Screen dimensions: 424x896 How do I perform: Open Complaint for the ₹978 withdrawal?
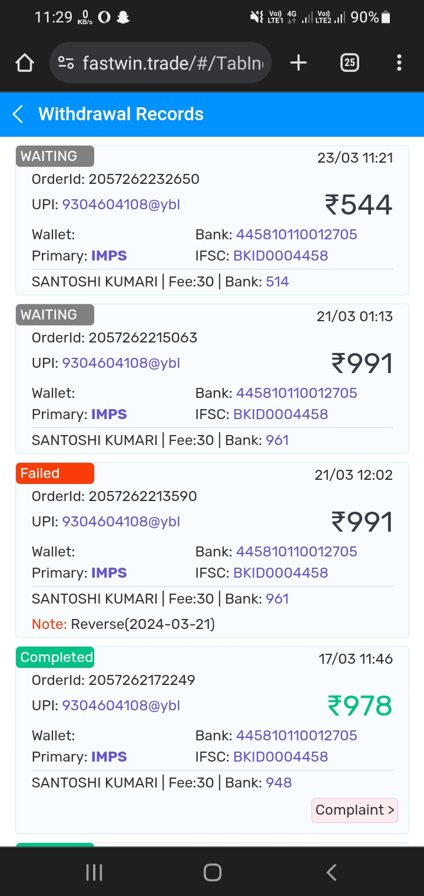355,810
